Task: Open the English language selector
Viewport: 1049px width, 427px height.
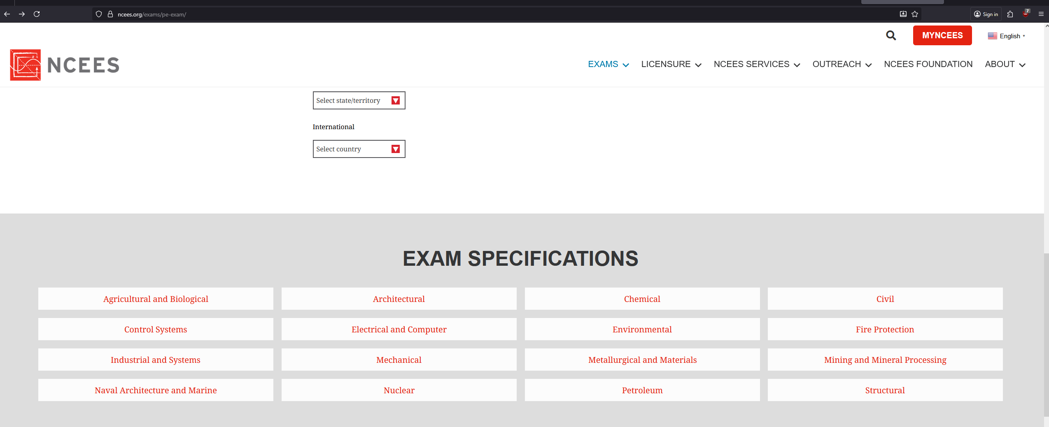Action: [1007, 36]
